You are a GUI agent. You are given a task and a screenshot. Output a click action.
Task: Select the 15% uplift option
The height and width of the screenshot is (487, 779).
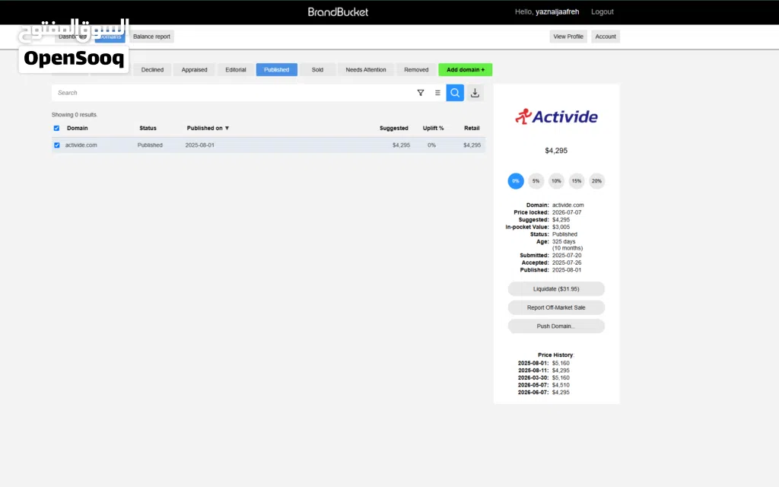[577, 181]
